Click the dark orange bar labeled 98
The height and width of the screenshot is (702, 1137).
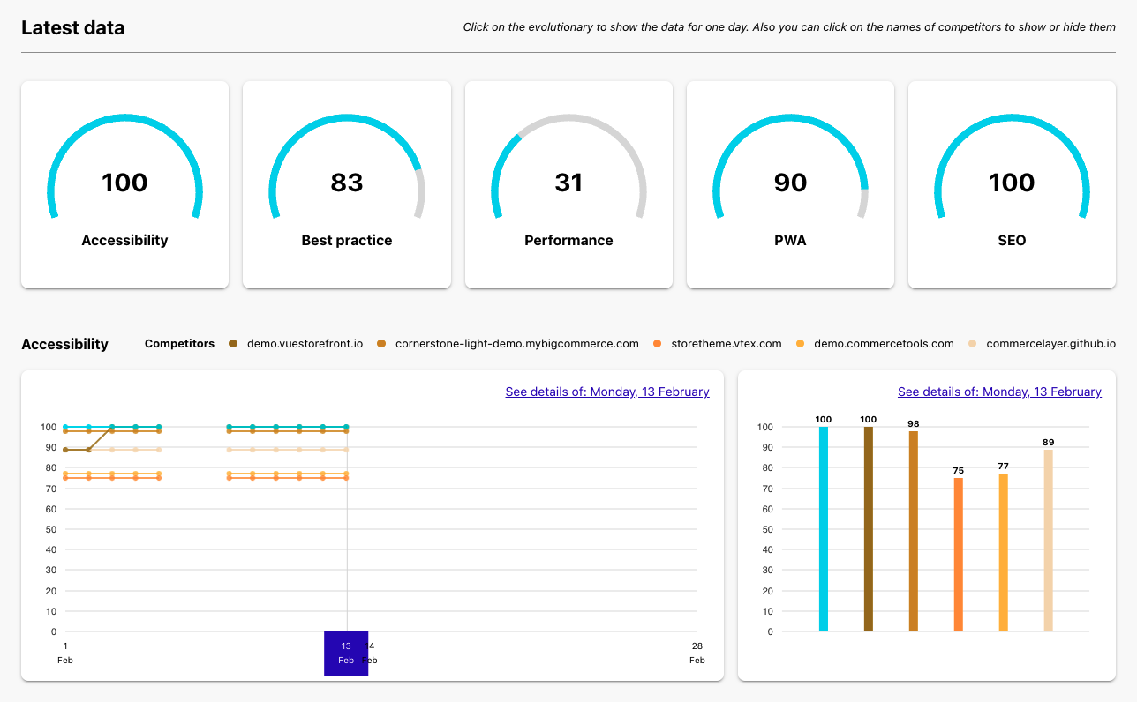point(914,531)
